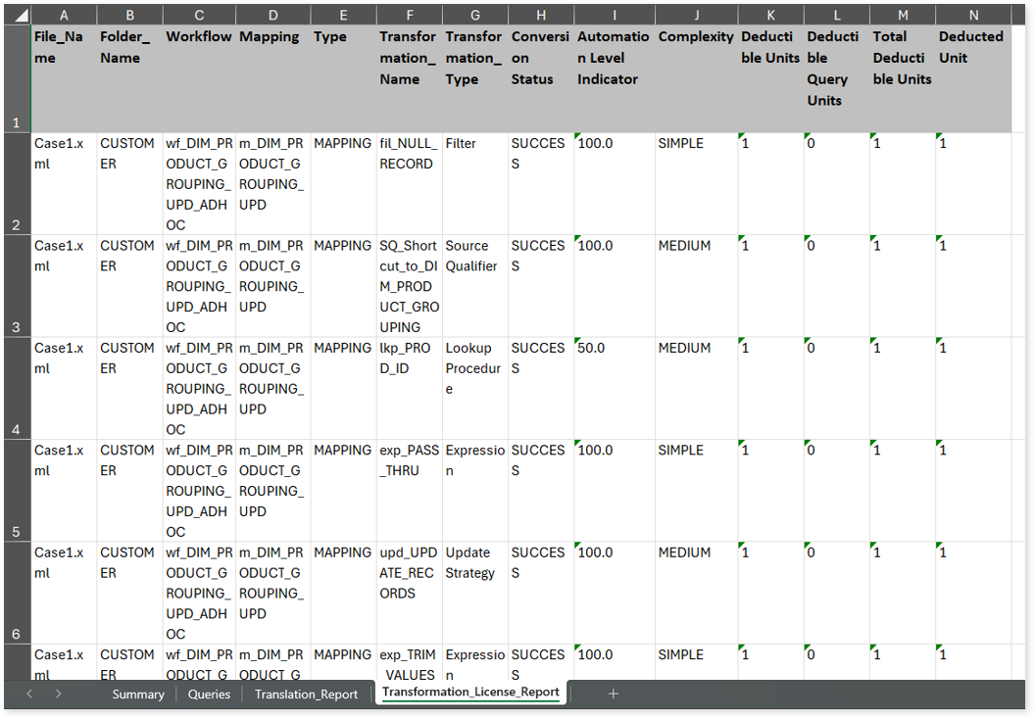Select column D header
Image resolution: width=1035 pixels, height=719 pixels.
tap(273, 15)
